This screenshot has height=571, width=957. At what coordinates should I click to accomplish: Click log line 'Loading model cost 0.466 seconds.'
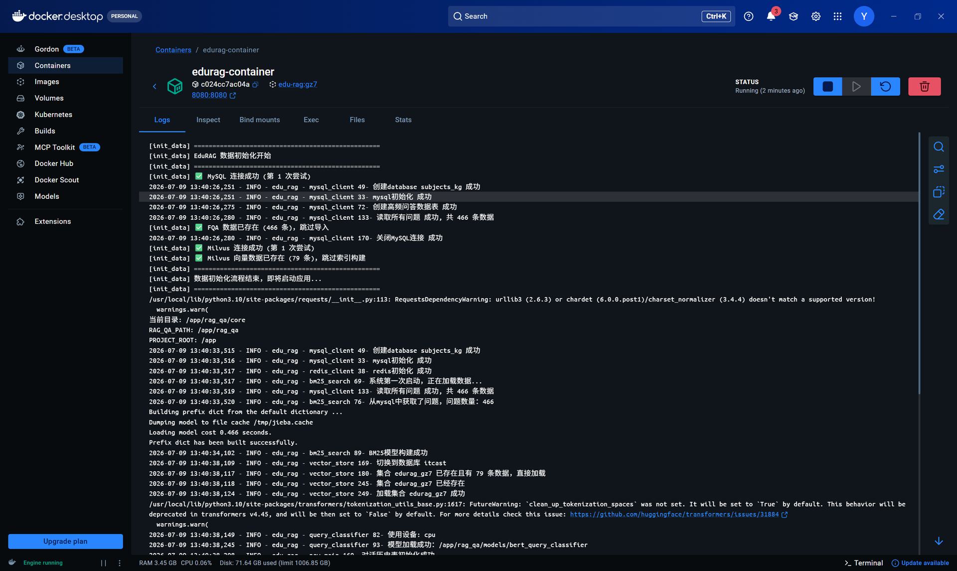pos(210,432)
